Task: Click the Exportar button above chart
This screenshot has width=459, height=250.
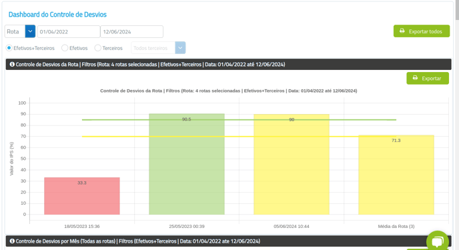Action: tap(428, 78)
